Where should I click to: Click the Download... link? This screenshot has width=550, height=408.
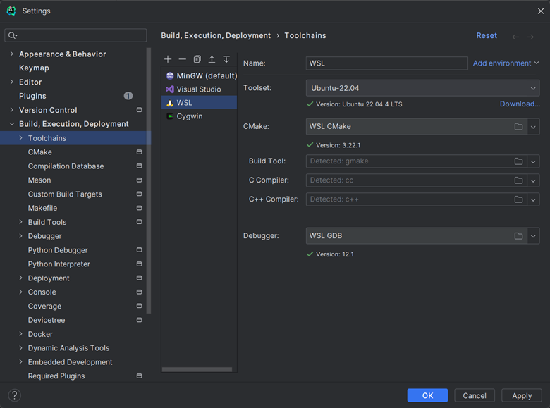[x=520, y=104]
